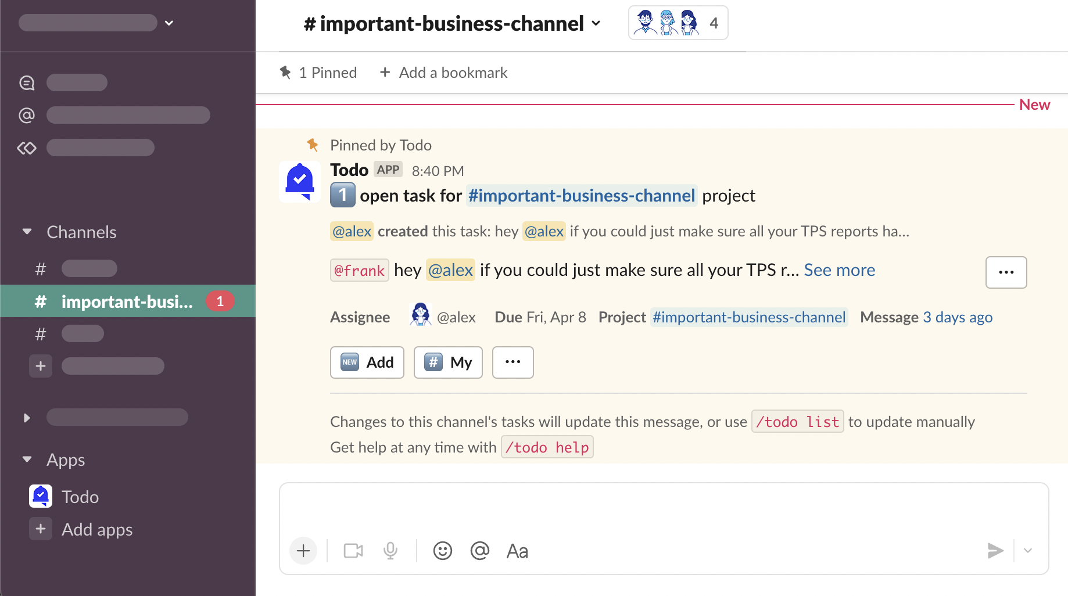The width and height of the screenshot is (1068, 596).
Task: View channel members avatars list
Action: coord(678,23)
